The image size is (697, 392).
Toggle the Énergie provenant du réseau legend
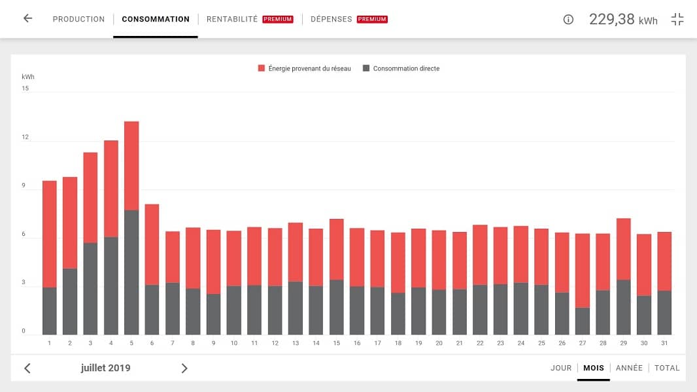[304, 69]
